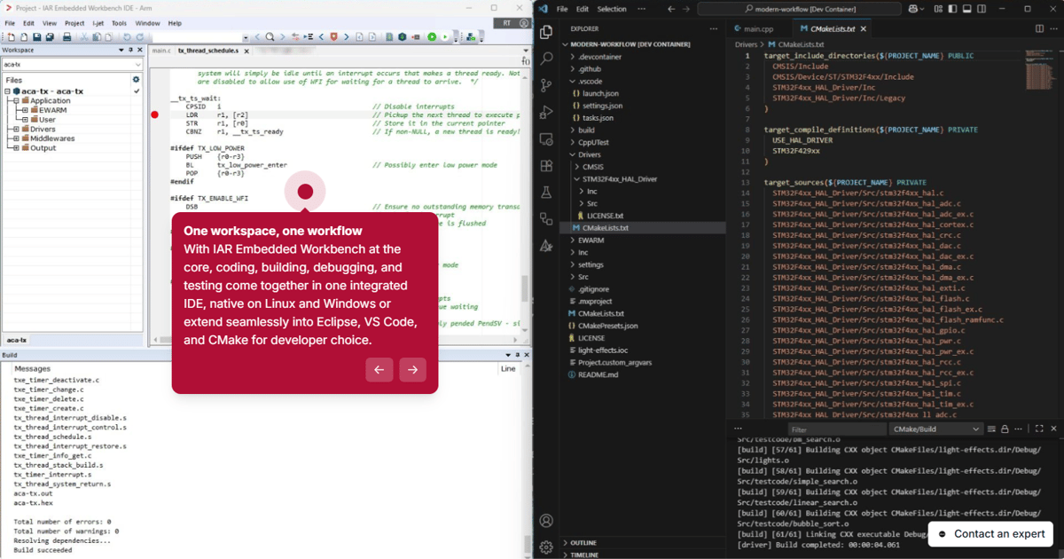Switch to the main.c tab in IAR
The image size is (1064, 559).
pos(161,51)
